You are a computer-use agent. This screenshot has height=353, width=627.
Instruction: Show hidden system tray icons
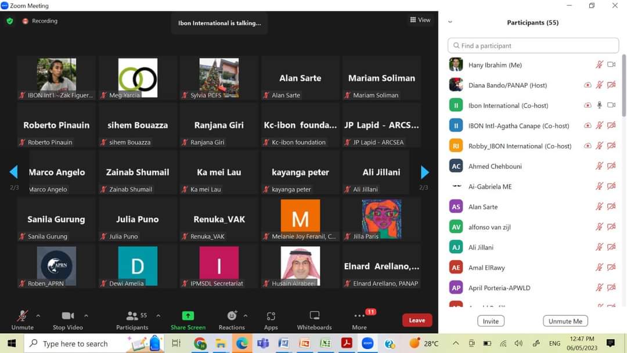456,343
